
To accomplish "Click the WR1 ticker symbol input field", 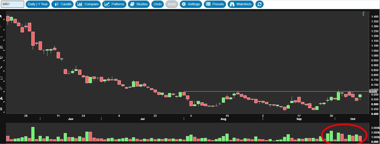I will pos(12,4).
